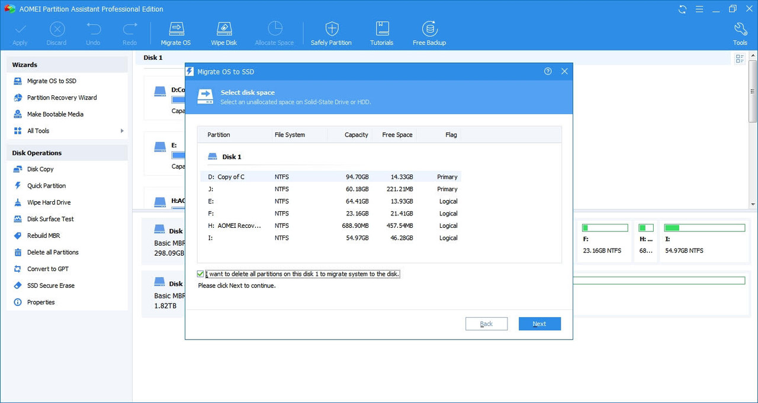
Task: Click the Undo arrow icon
Action: coord(93,29)
